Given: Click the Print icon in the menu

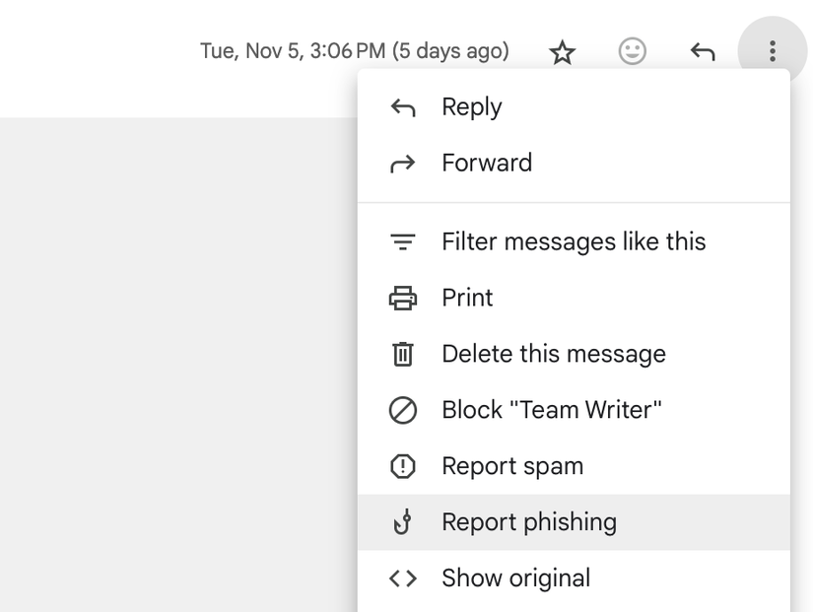Looking at the screenshot, I should tap(403, 297).
